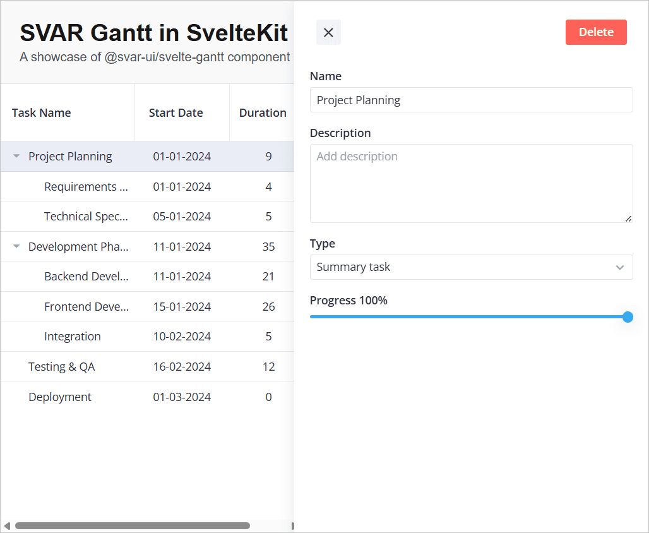Image resolution: width=649 pixels, height=533 pixels.
Task: Select the Deployment task row
Action: [x=60, y=397]
